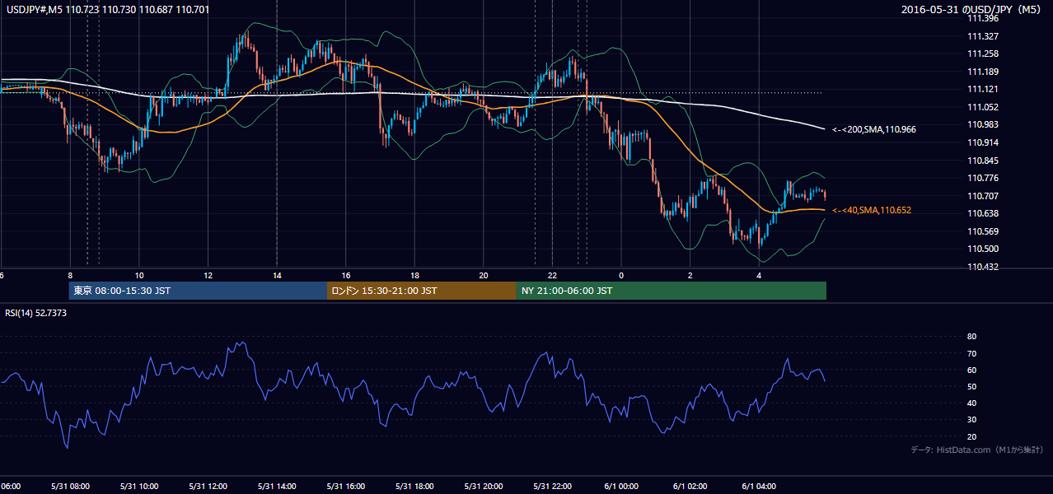The image size is (1053, 494).
Task: Click the RSI scale value 30
Action: click(x=971, y=420)
